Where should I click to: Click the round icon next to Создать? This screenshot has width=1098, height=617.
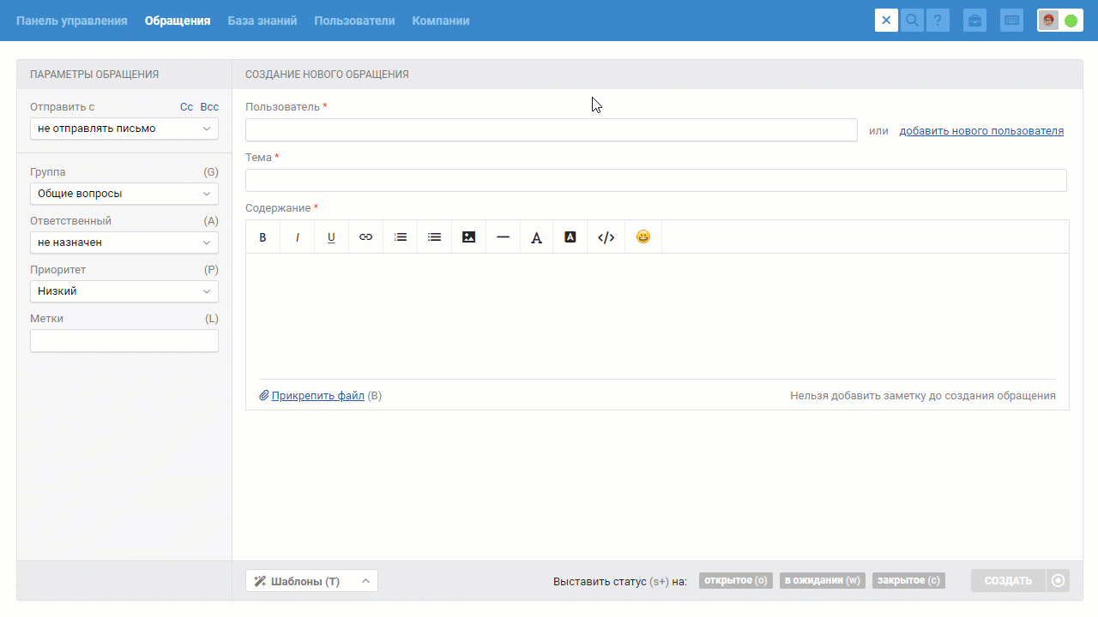(x=1058, y=581)
